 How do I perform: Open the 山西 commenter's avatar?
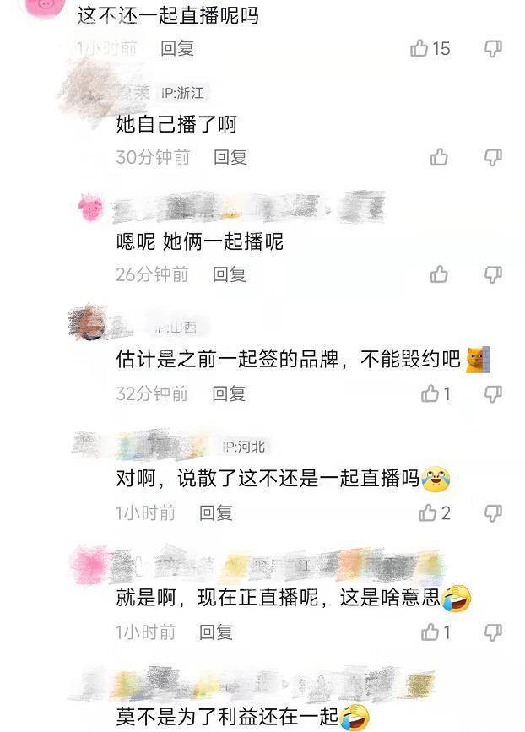[x=88, y=323]
